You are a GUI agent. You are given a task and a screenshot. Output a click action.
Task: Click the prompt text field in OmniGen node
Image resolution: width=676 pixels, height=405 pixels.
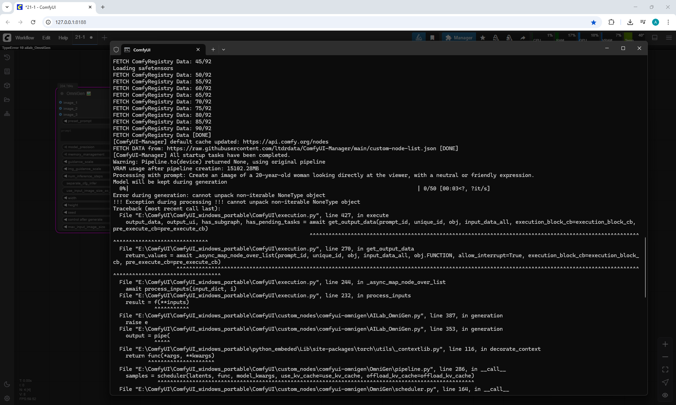pyautogui.click(x=84, y=135)
